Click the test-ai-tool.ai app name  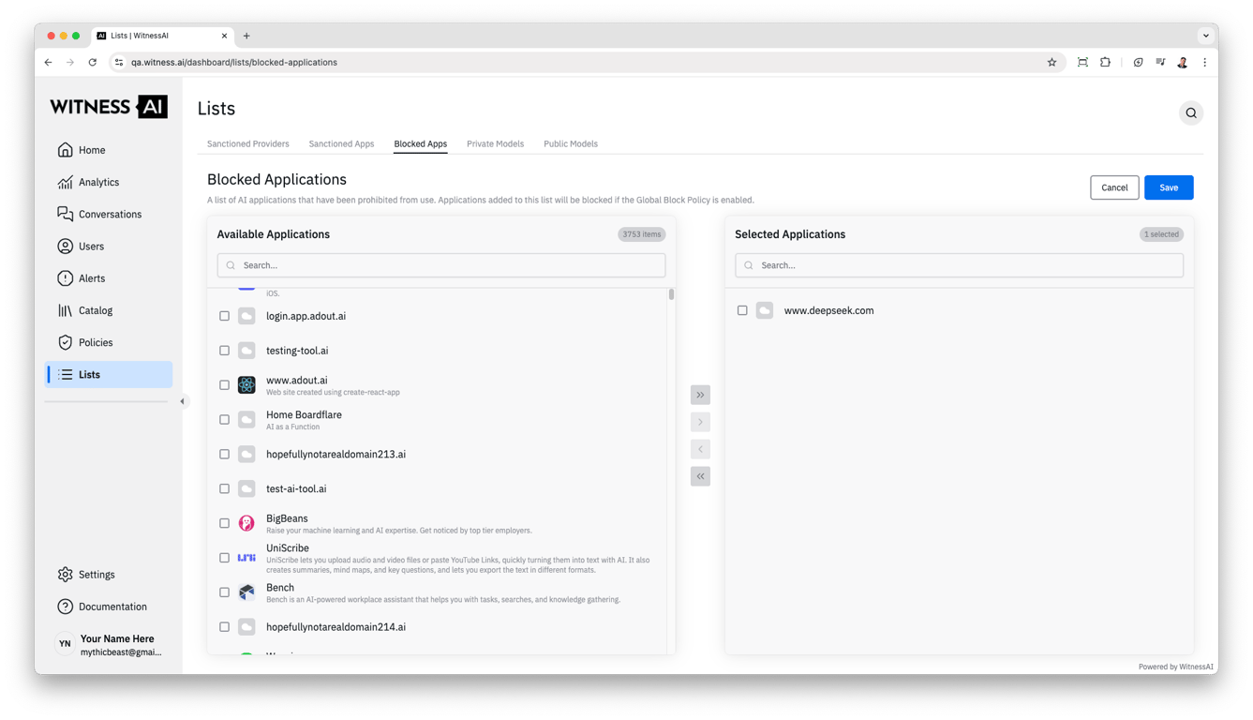coord(296,488)
